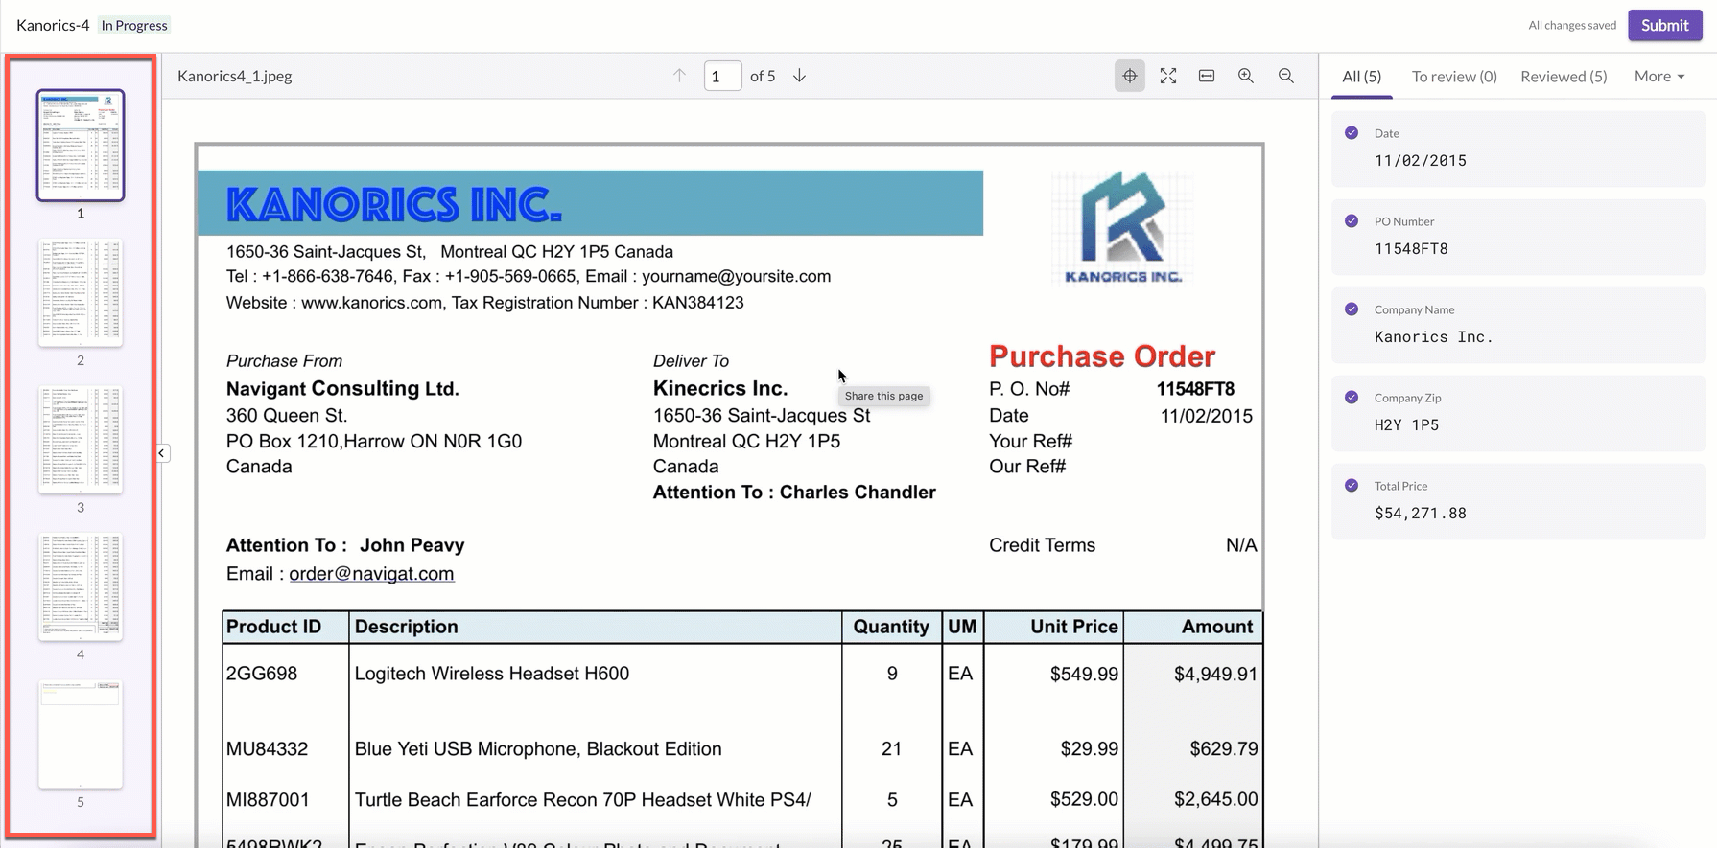Toggle reviewed check for Company Name field
1717x848 pixels.
pos(1352,309)
